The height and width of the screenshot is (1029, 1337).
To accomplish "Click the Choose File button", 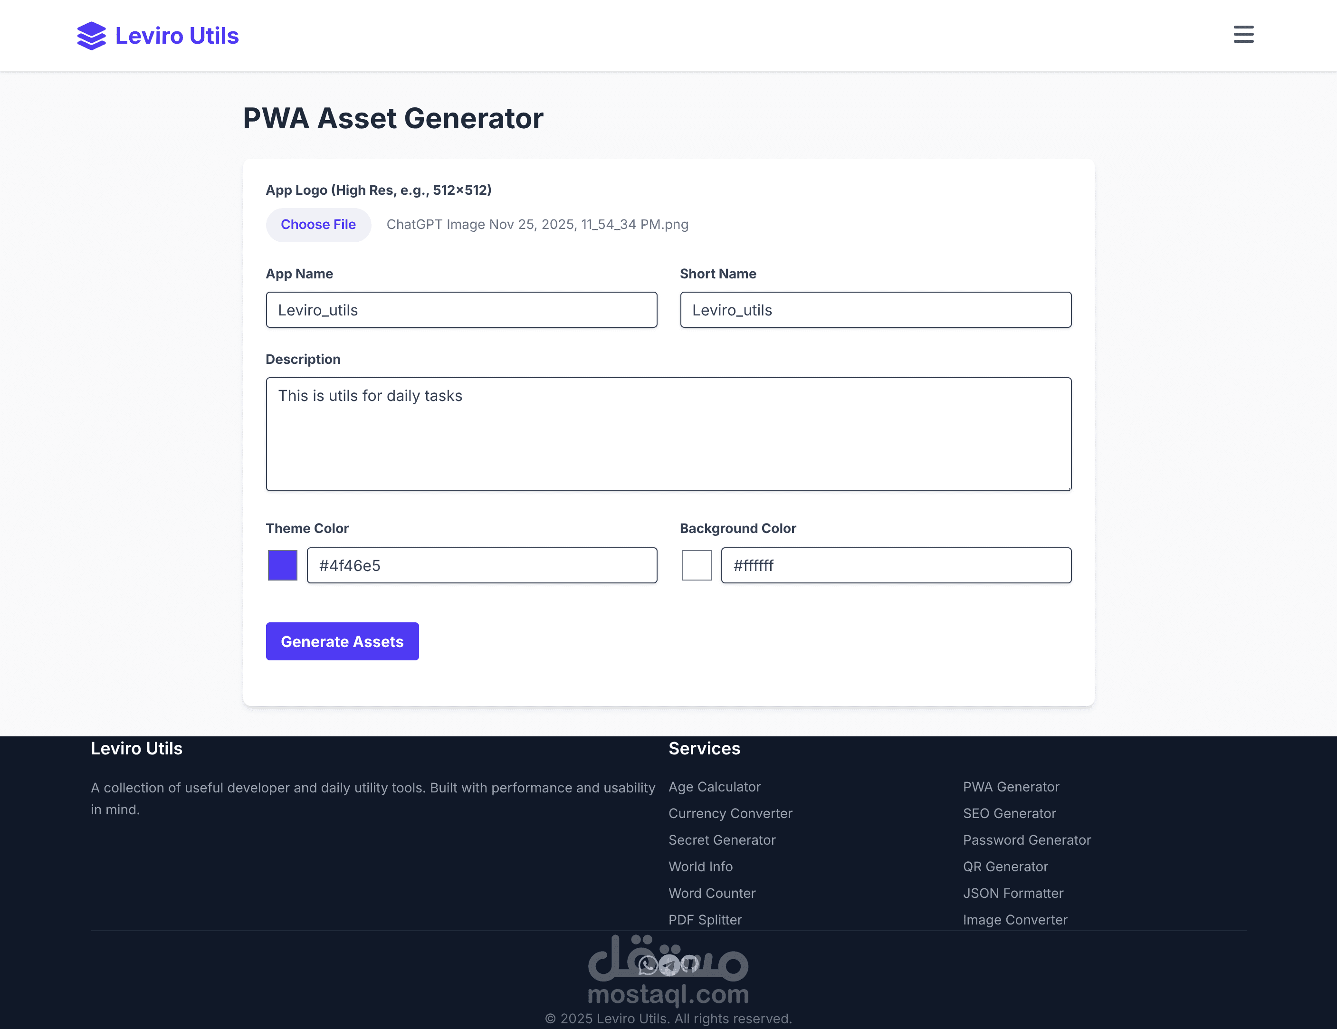I will coord(318,225).
